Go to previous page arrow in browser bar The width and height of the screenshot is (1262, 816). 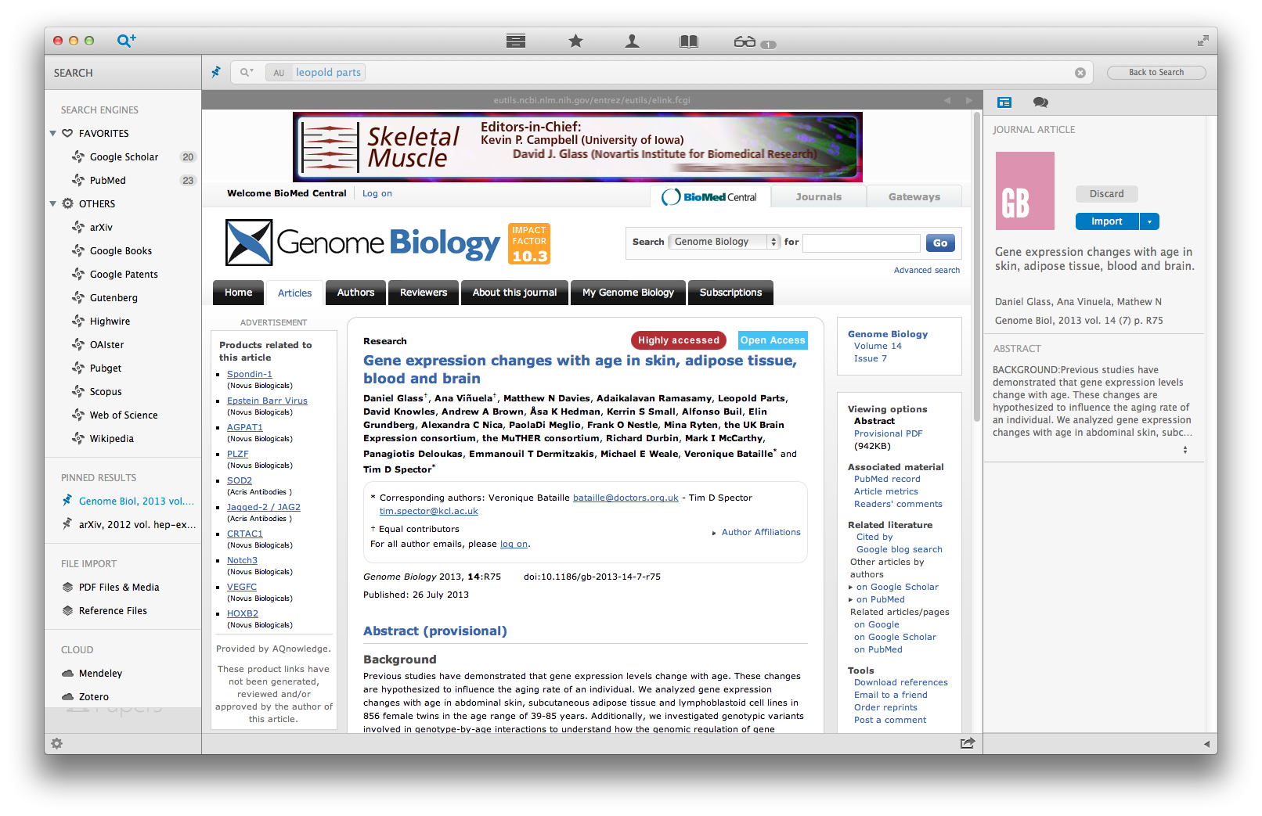[x=947, y=100]
